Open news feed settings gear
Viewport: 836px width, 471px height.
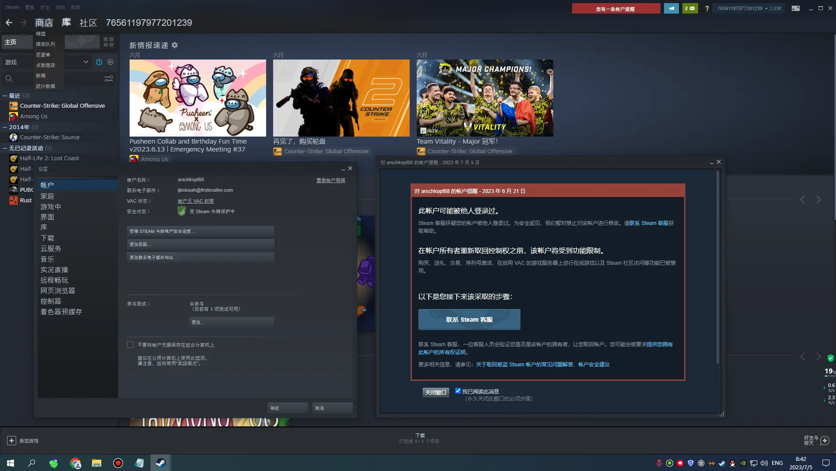click(175, 45)
